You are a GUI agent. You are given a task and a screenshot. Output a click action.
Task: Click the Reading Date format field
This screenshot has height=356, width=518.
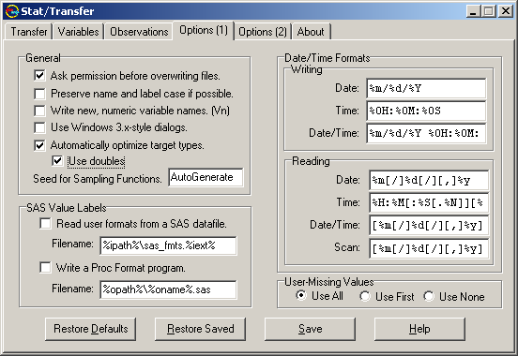point(429,180)
